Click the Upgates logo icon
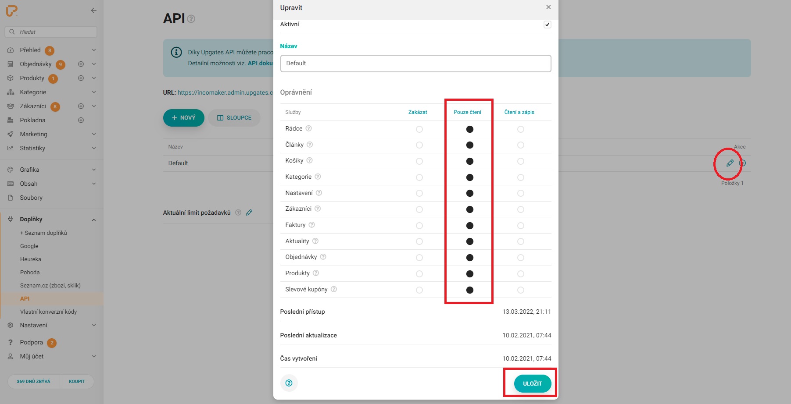791x404 pixels. [11, 11]
